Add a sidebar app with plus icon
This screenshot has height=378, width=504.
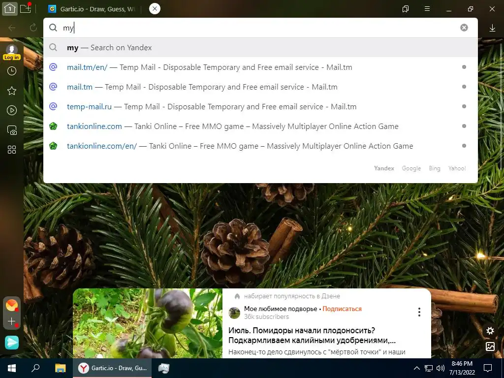12,321
